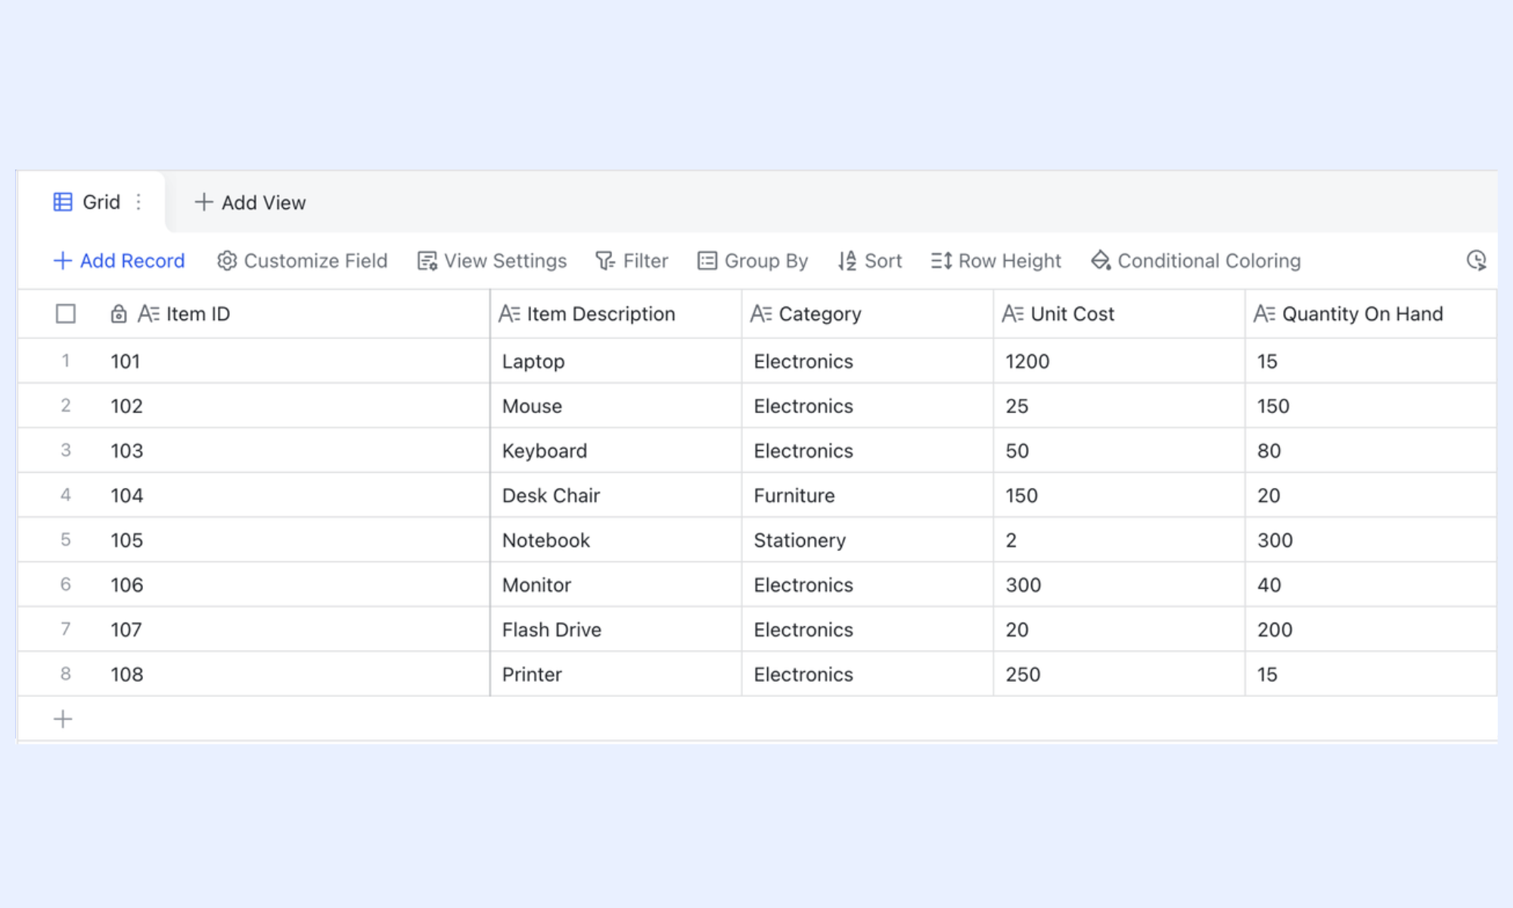Select the Quantity cell 150 in Mouse row

(x=1371, y=406)
